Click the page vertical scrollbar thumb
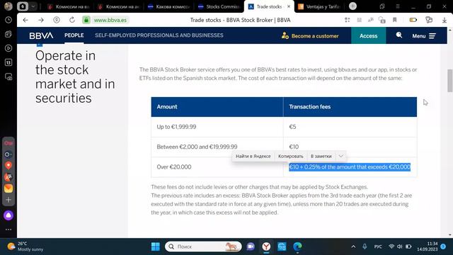This screenshot has width=453, height=255. (450, 81)
